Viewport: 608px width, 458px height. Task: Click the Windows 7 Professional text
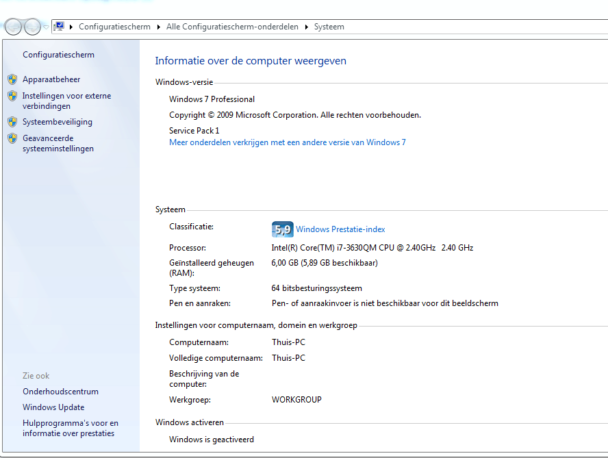212,99
